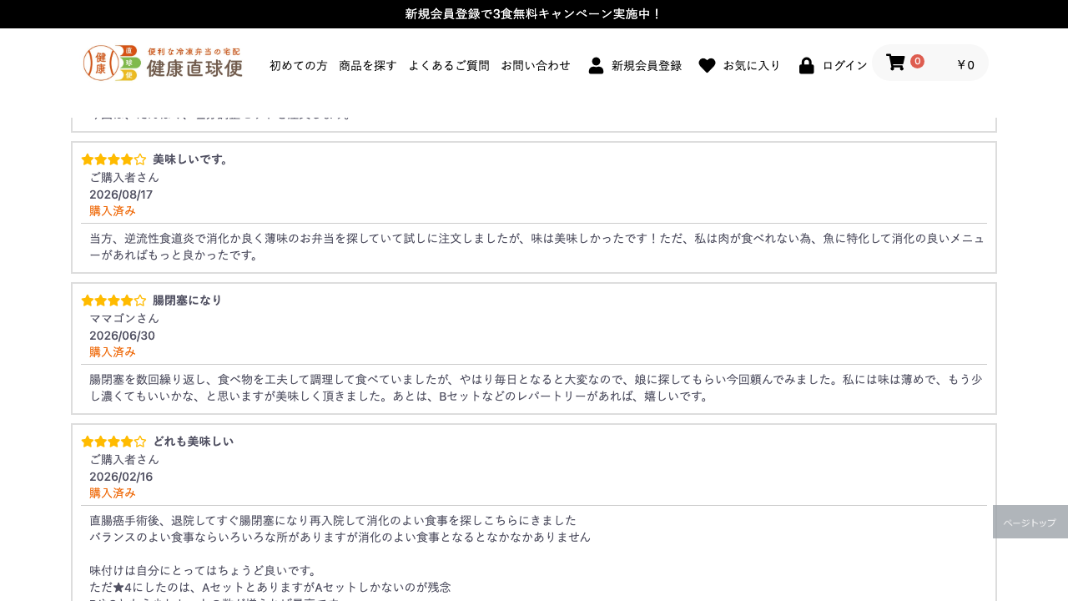
Task: Click 購入済み label under 2026/08/17
Action: click(x=113, y=210)
